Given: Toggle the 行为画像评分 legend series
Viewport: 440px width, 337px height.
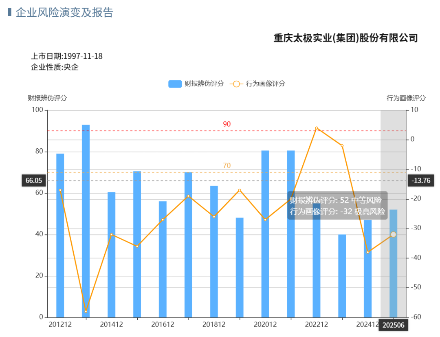Looking at the screenshot, I should 257,84.
